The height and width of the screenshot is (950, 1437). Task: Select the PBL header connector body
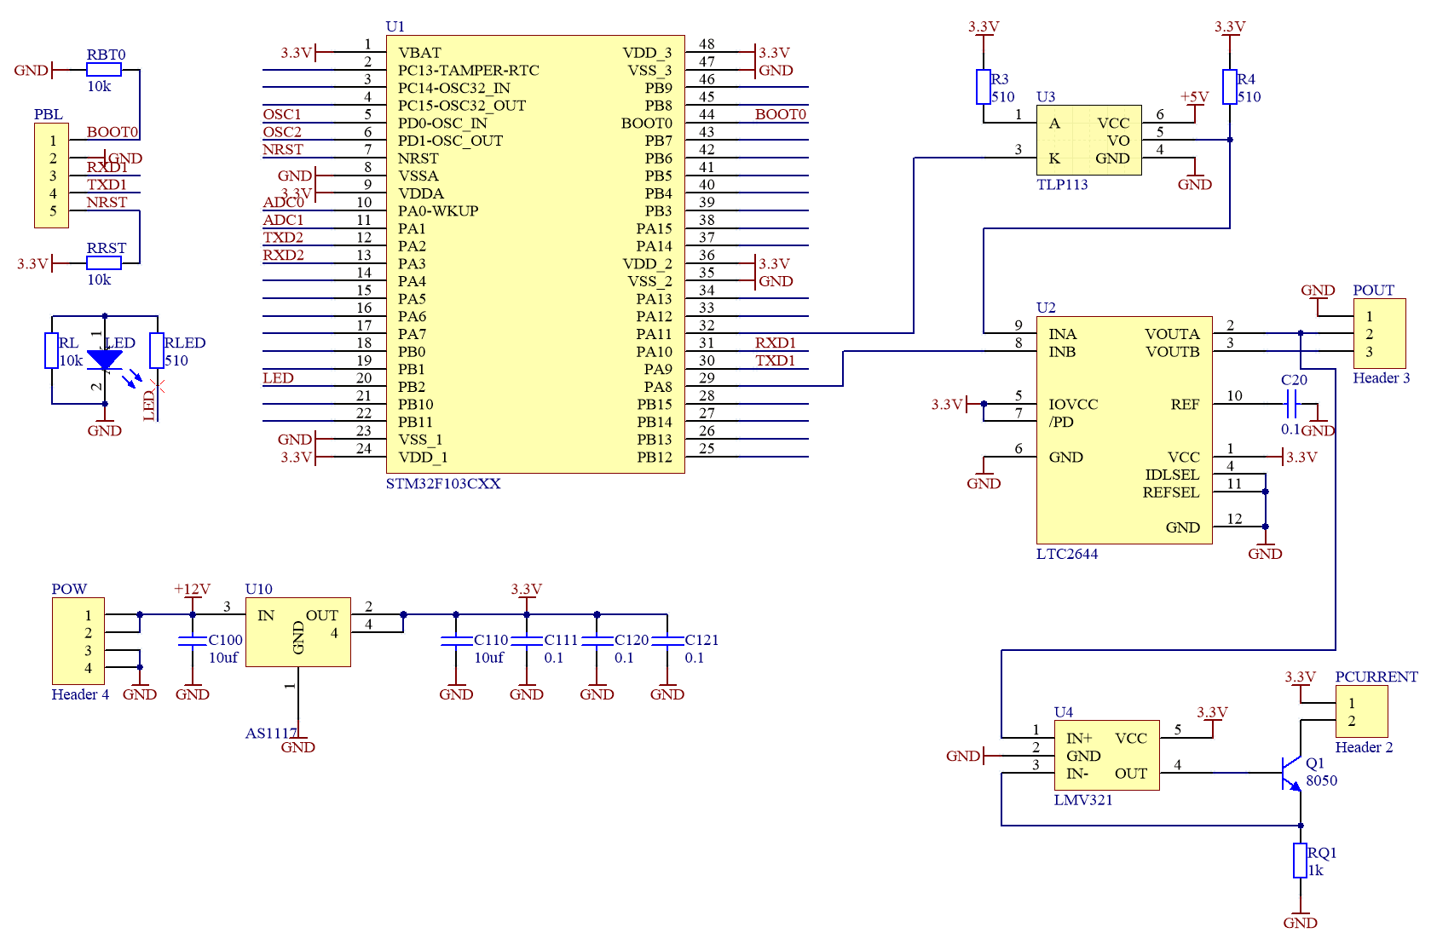(x=51, y=176)
